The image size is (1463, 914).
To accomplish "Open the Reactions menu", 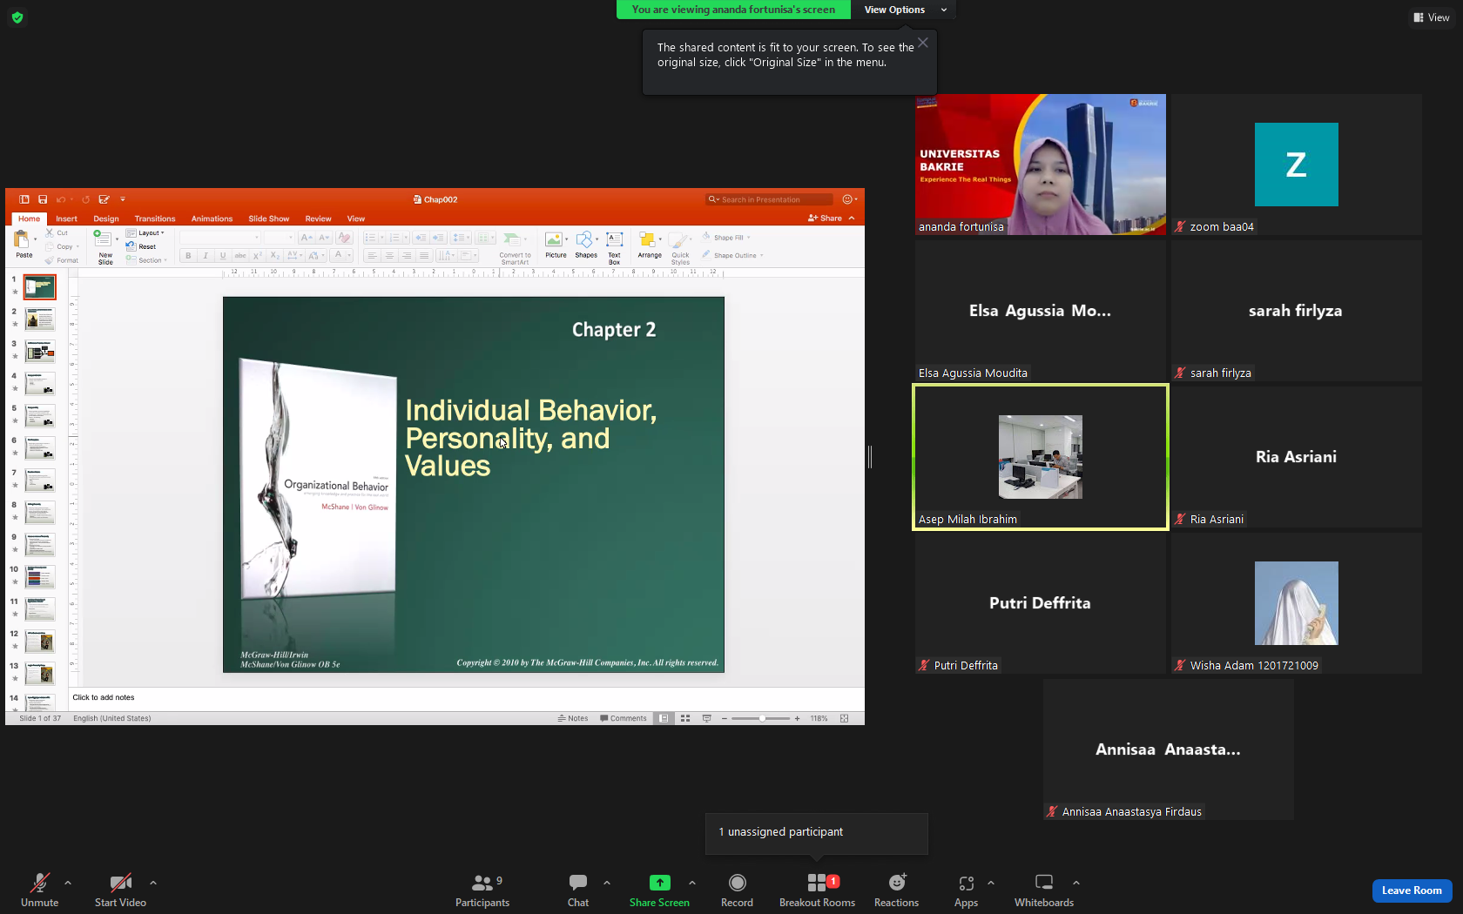I will pos(896,890).
